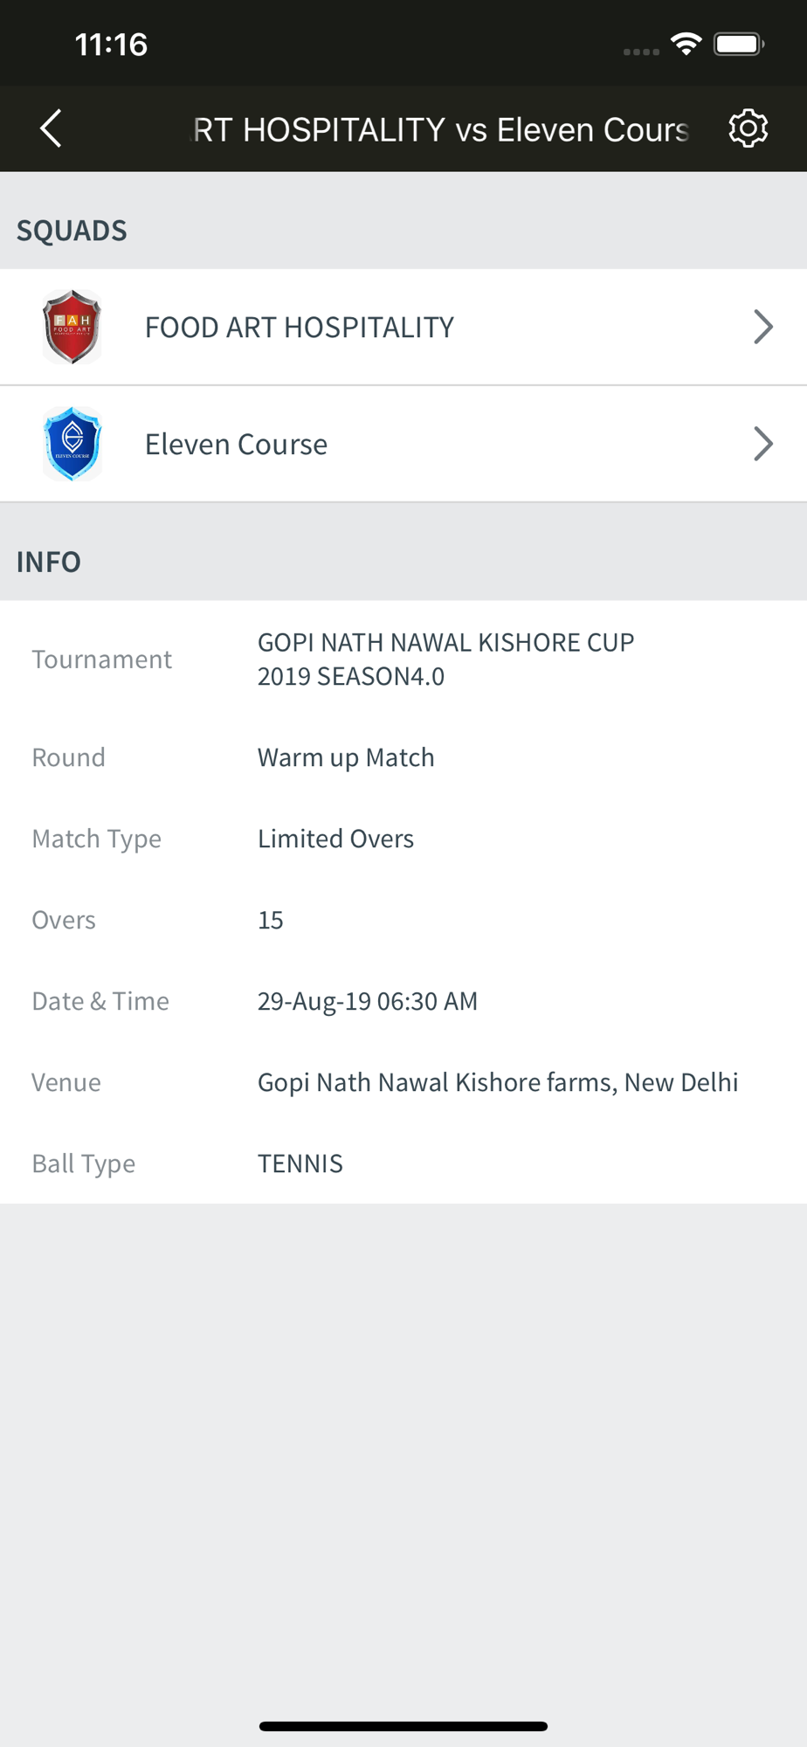Tap the venue Gopi Nath Nawal Kishore farms
Viewport: 807px width, 1747px height.
[498, 1082]
